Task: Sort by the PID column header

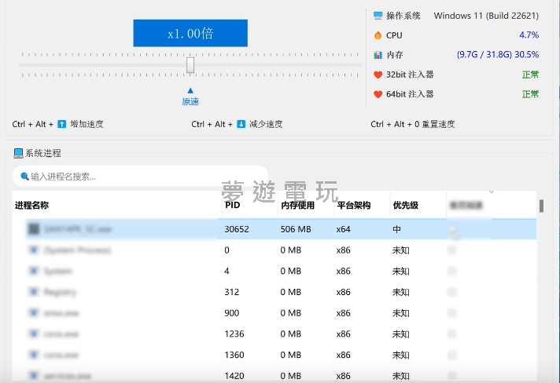Action: pos(233,206)
